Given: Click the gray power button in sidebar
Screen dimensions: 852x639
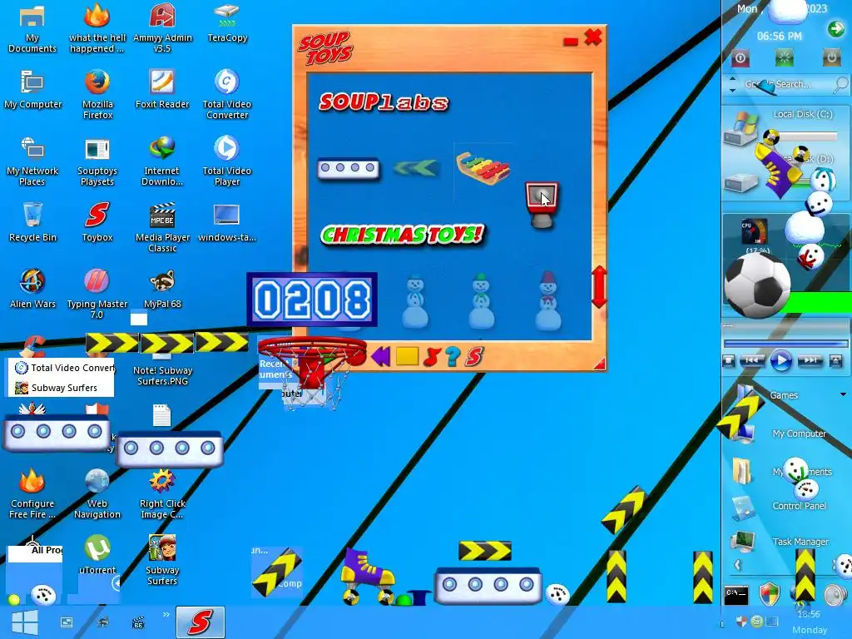Looking at the screenshot, I should [x=831, y=57].
